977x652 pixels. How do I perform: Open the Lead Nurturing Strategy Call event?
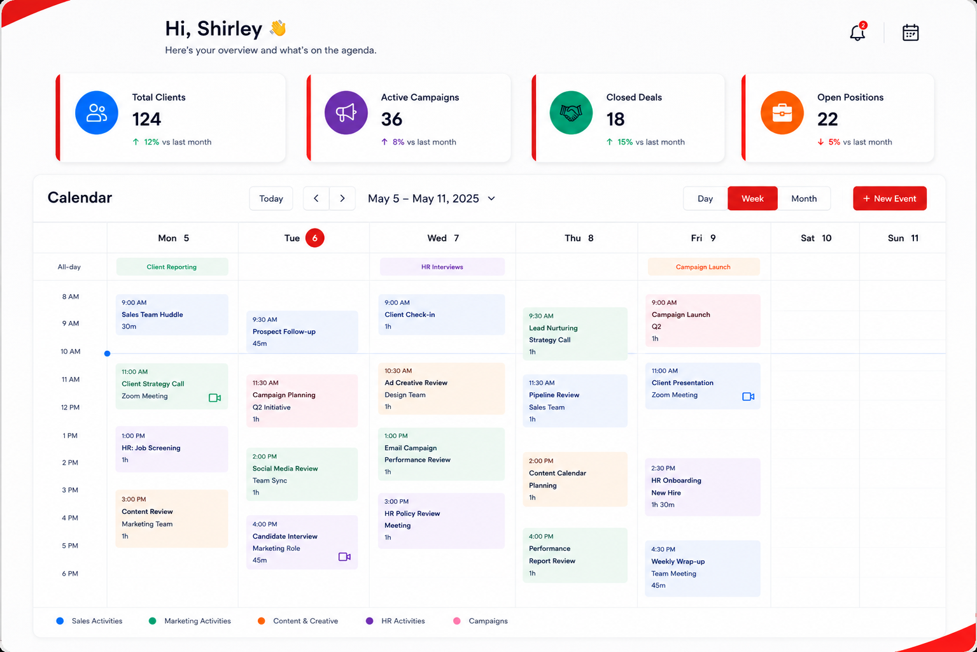click(x=575, y=334)
